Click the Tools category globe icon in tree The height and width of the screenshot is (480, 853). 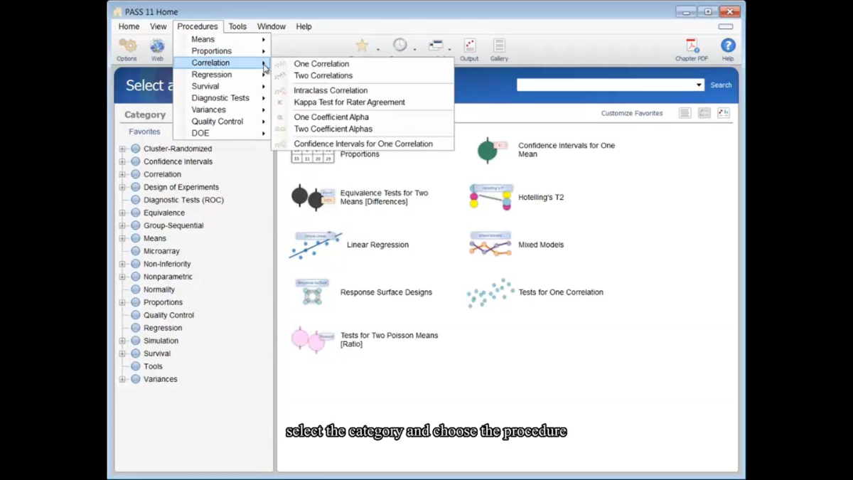tap(136, 366)
